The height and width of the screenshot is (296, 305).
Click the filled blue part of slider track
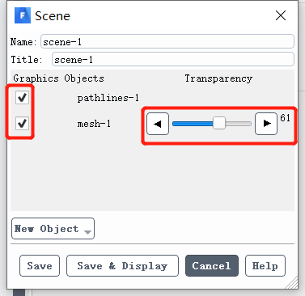point(193,124)
